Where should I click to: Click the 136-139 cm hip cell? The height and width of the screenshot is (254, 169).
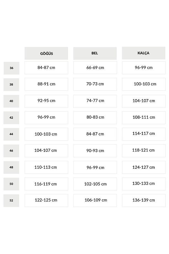(144, 200)
